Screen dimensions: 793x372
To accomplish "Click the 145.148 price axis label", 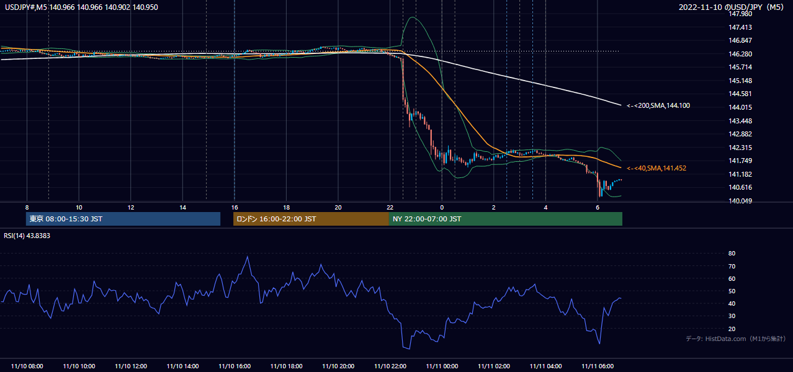I will [x=740, y=81].
